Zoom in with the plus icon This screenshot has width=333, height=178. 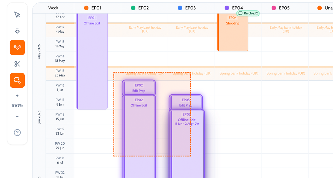pyautogui.click(x=17, y=96)
